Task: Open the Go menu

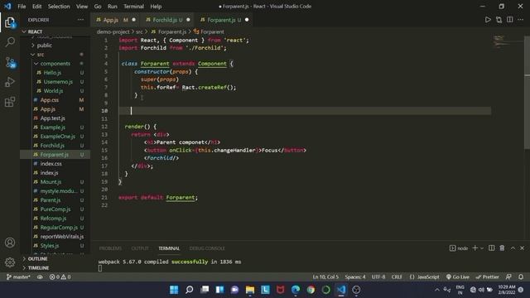Action: 98,7
